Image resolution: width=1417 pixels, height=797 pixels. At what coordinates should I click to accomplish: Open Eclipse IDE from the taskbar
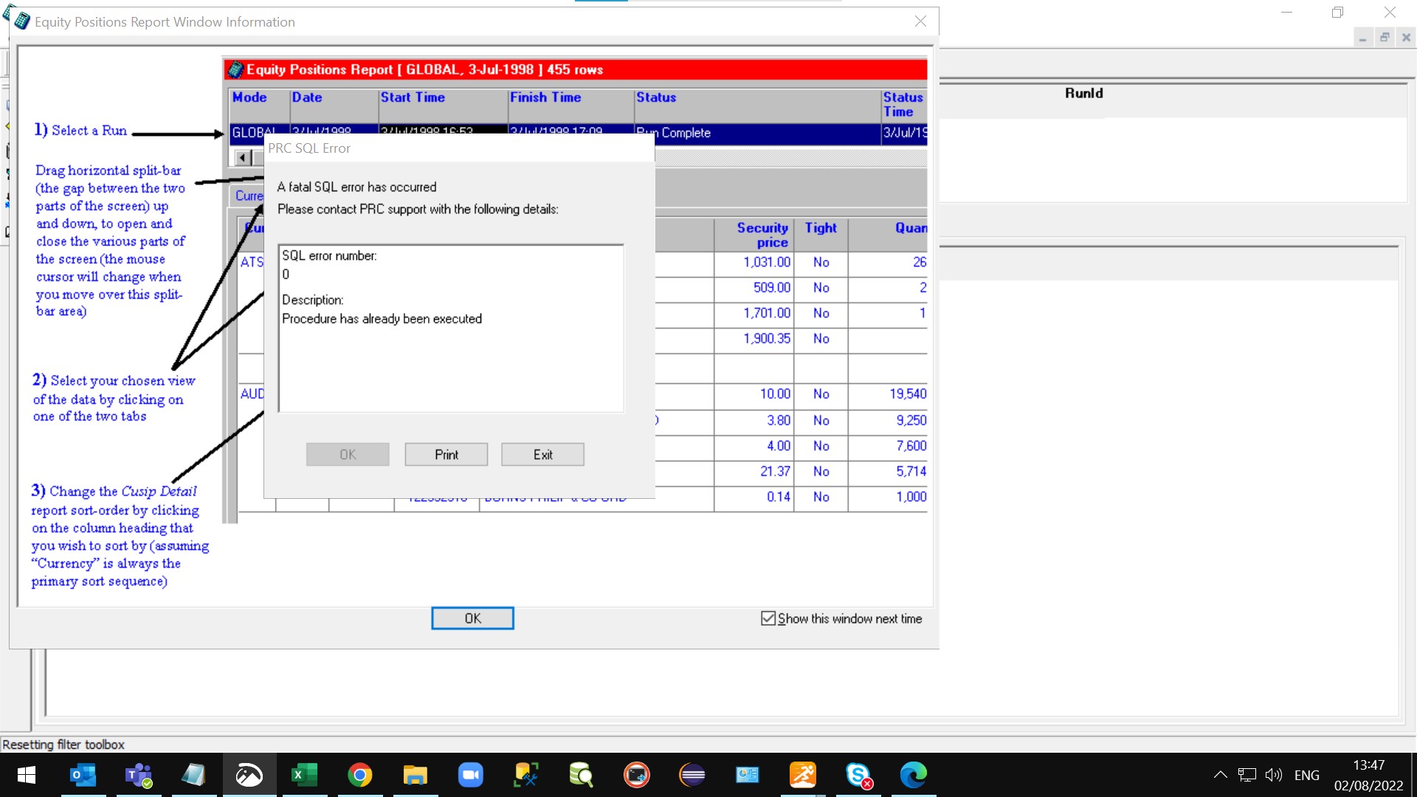pos(692,775)
